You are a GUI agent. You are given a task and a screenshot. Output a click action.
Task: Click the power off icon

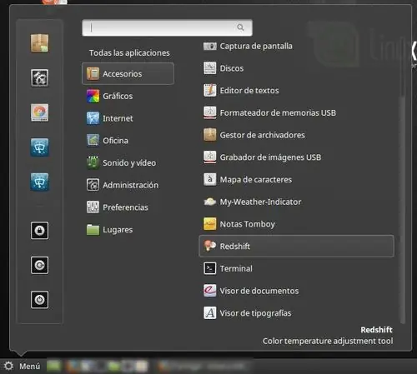pyautogui.click(x=39, y=300)
